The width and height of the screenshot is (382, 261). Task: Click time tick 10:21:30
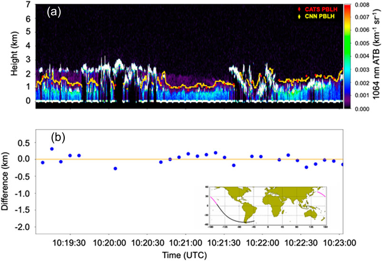(224, 243)
